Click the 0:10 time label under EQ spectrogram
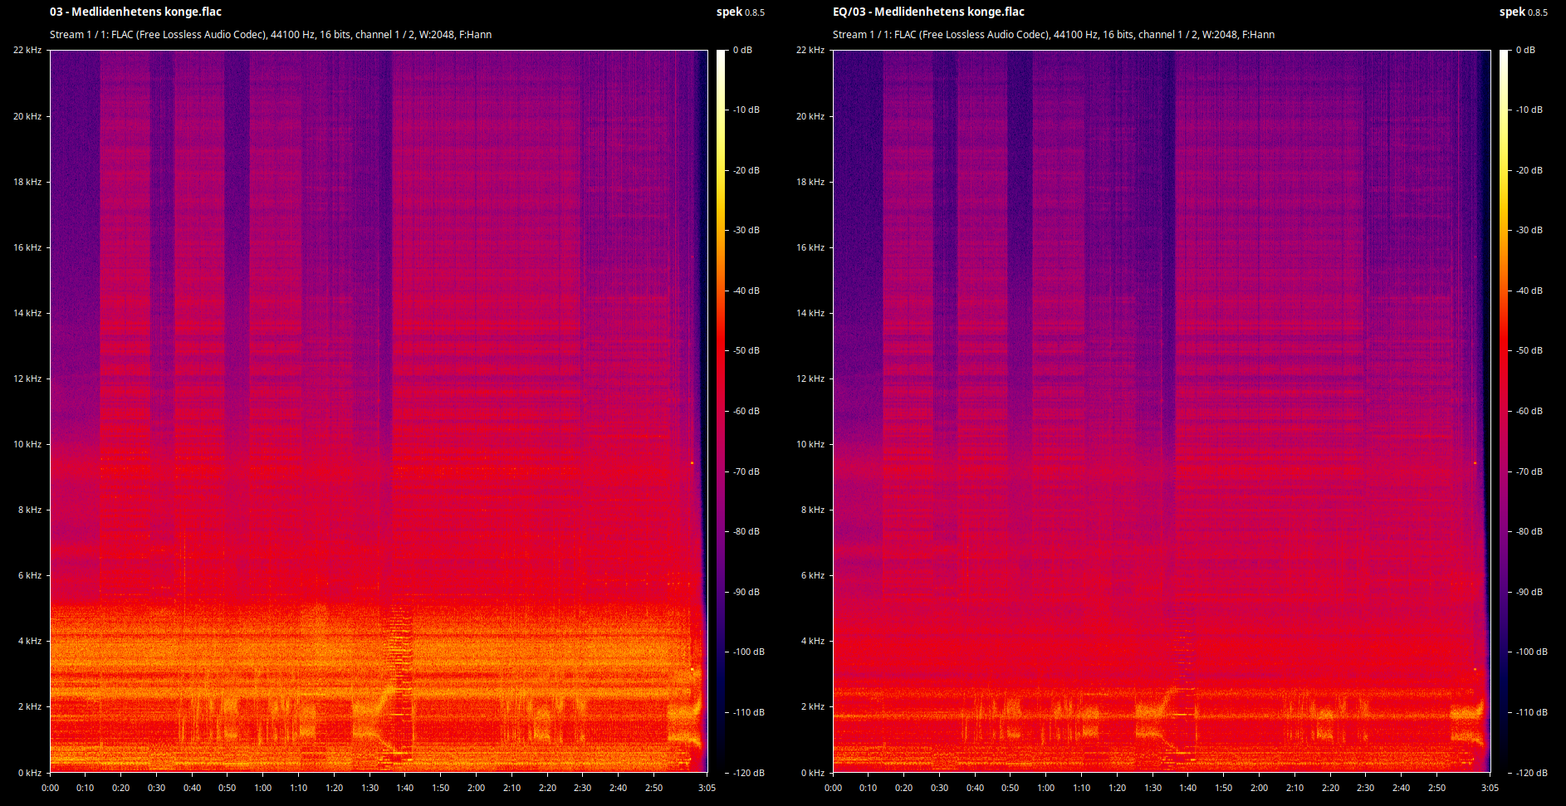Image resolution: width=1566 pixels, height=806 pixels. click(868, 788)
